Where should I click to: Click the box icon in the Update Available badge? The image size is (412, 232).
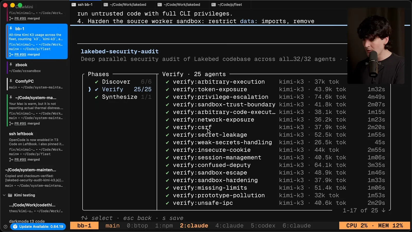click(15, 227)
